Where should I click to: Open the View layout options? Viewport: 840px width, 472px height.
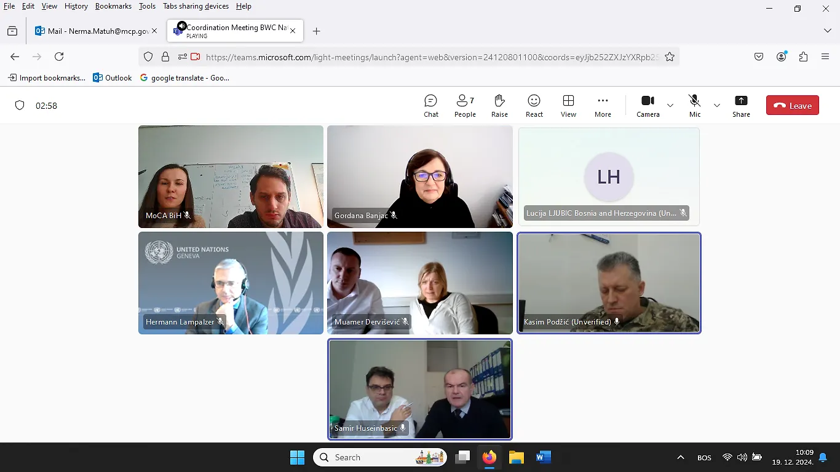568,105
